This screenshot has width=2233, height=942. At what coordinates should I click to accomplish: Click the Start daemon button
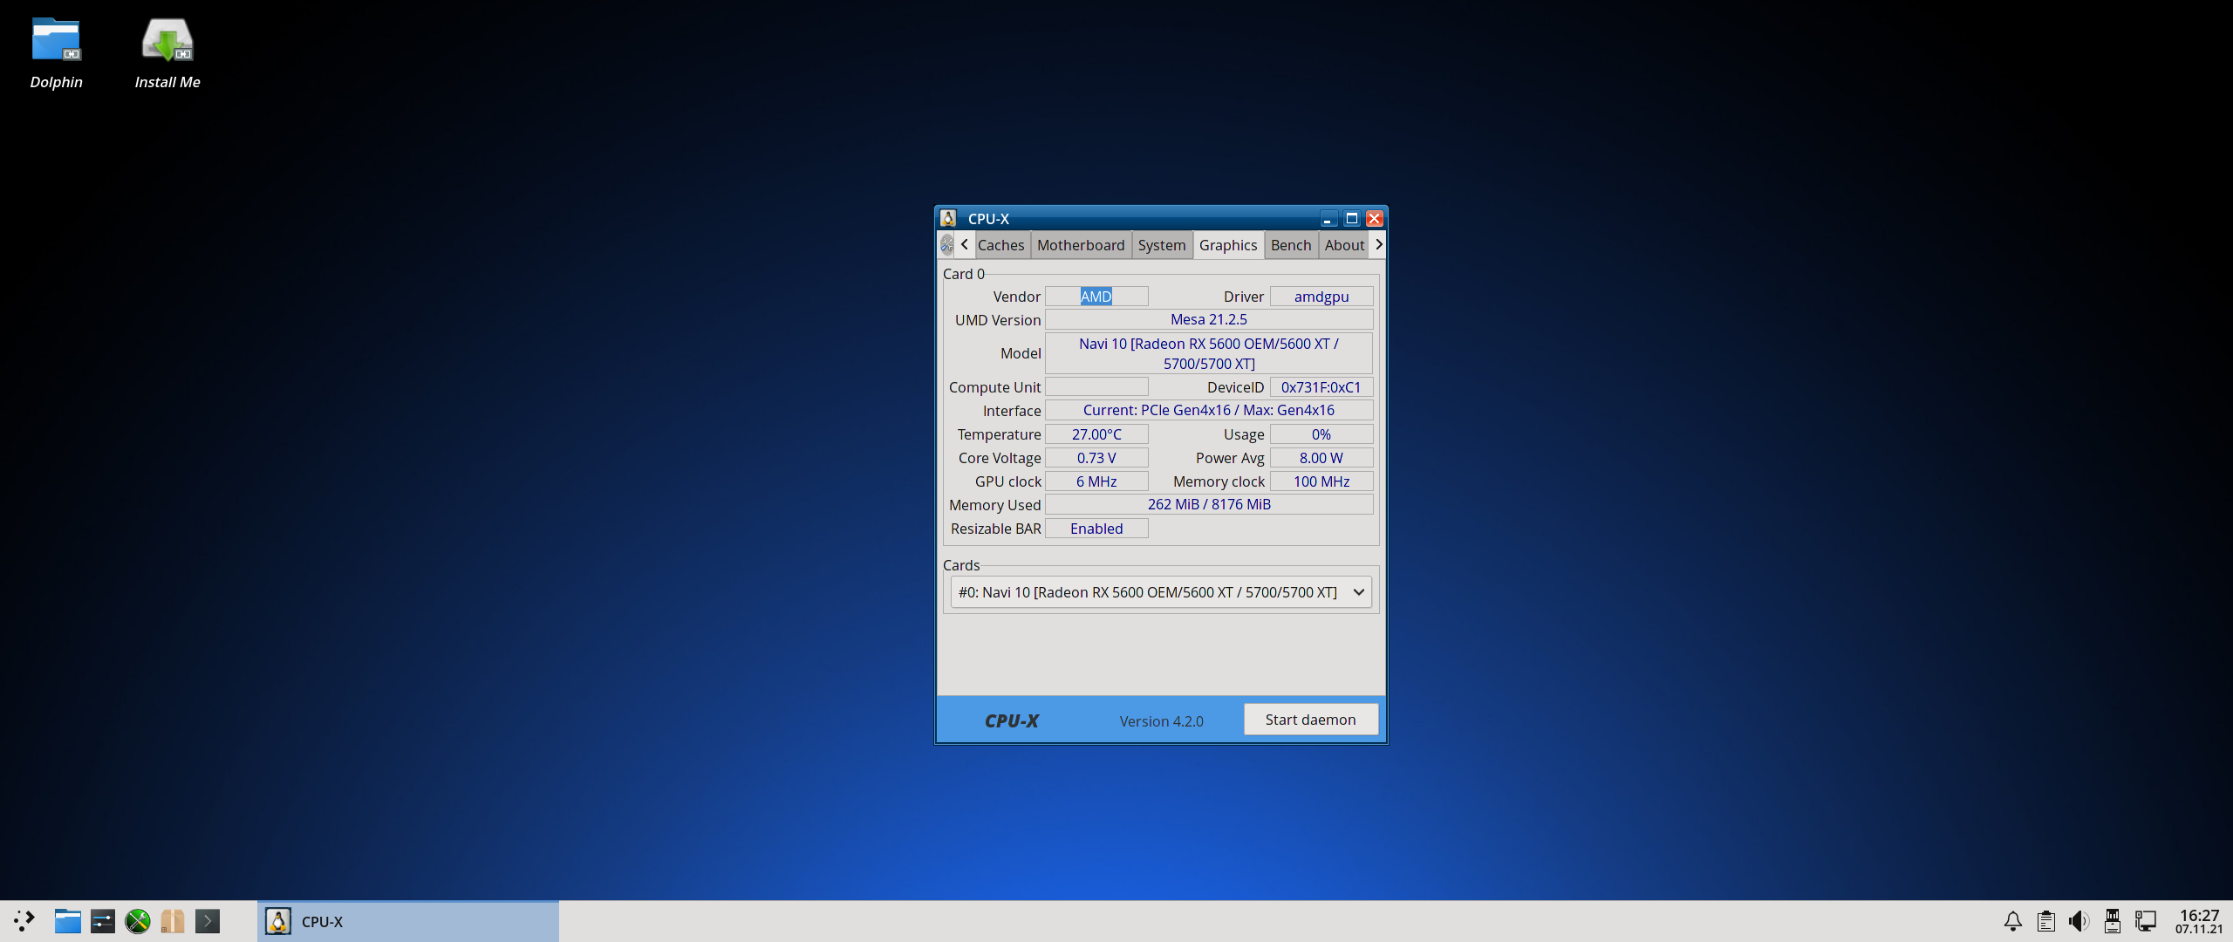coord(1310,720)
